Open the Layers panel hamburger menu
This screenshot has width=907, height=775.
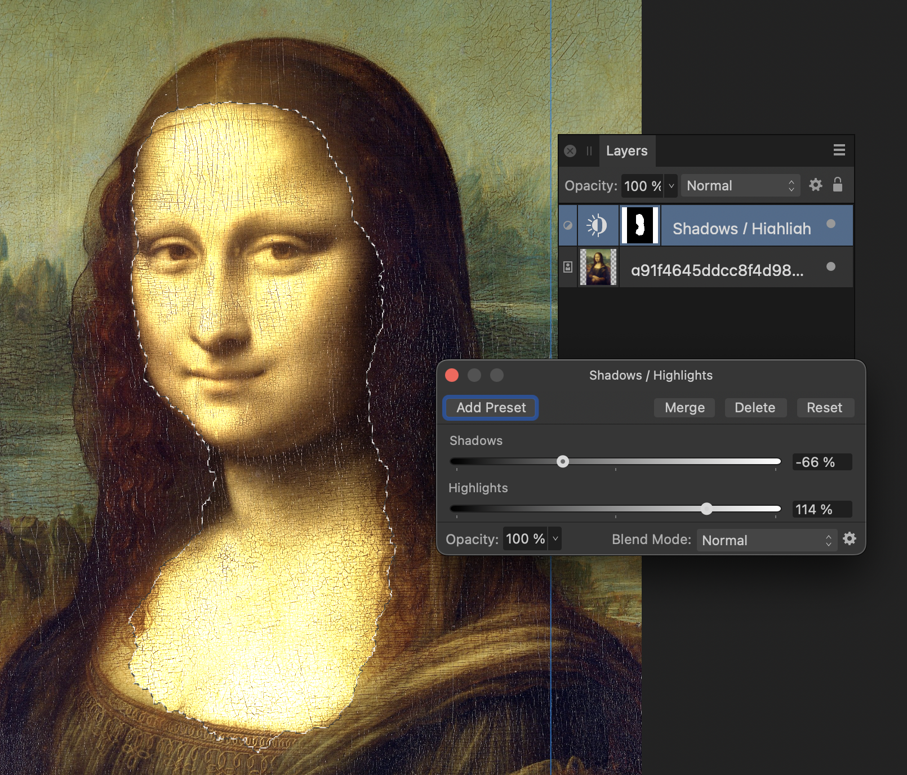(x=839, y=150)
